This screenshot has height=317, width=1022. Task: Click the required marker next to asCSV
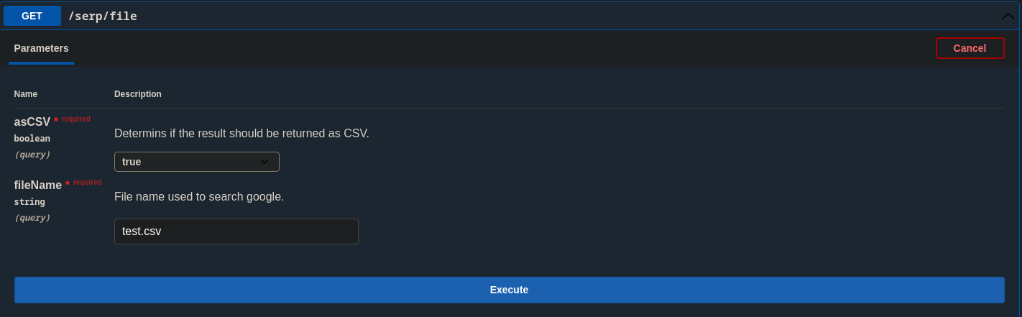point(75,119)
